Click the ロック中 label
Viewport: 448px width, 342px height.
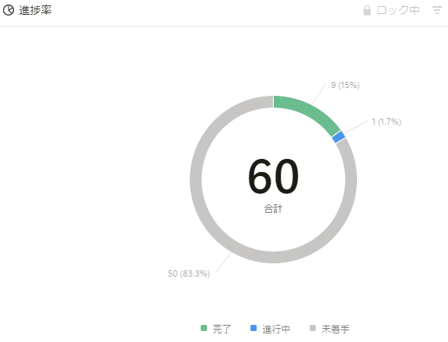coord(398,10)
